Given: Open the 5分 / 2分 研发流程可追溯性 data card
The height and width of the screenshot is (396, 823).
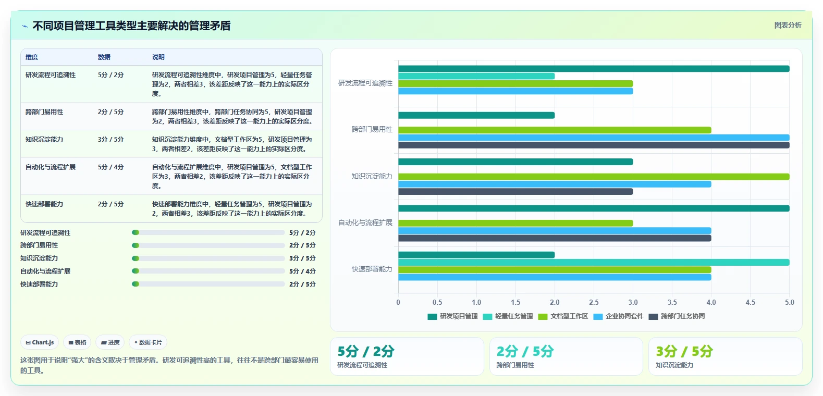Looking at the screenshot, I should pyautogui.click(x=407, y=356).
